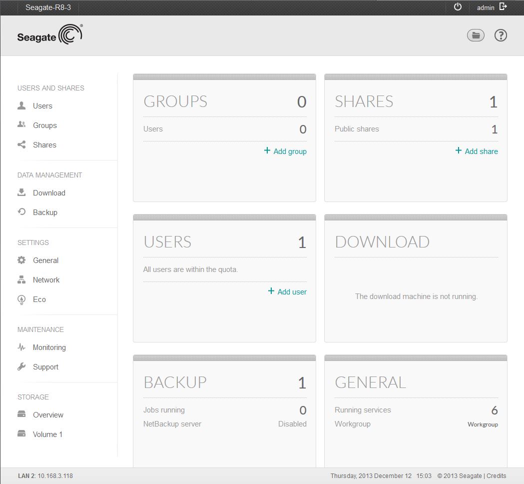Click the Download tray icon in sidebar

point(21,192)
